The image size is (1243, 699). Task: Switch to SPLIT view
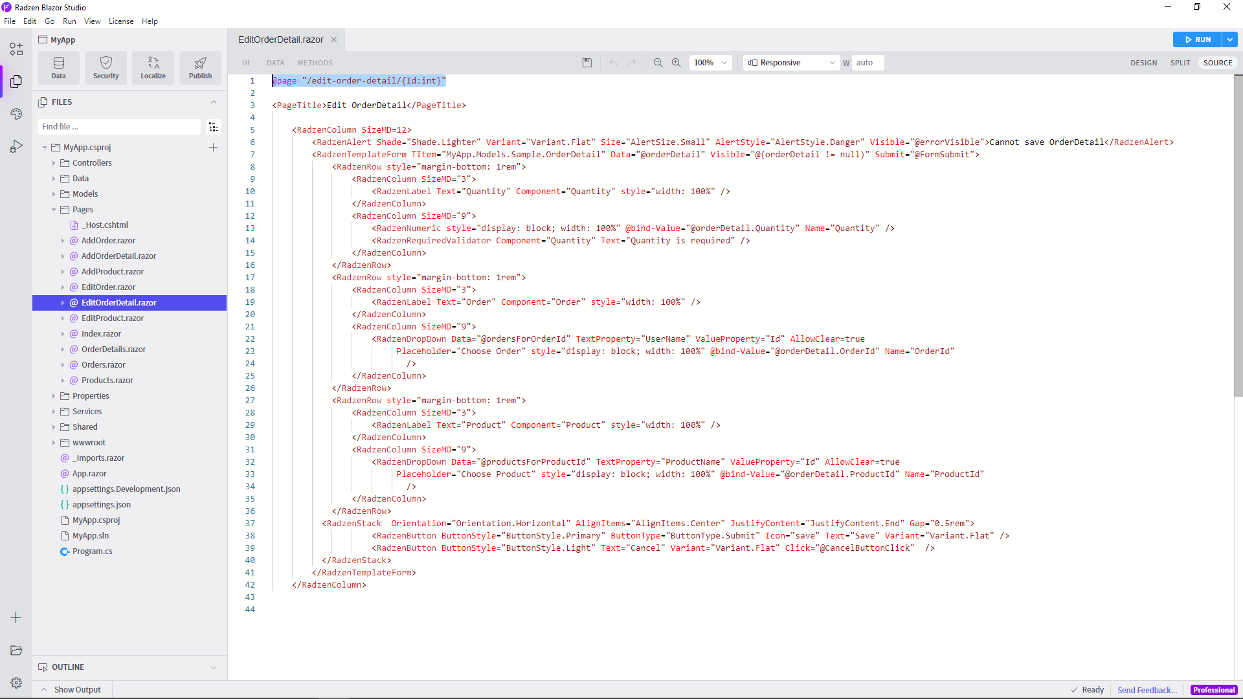pos(1180,63)
